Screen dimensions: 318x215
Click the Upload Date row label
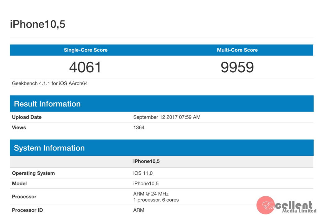[x=27, y=117]
